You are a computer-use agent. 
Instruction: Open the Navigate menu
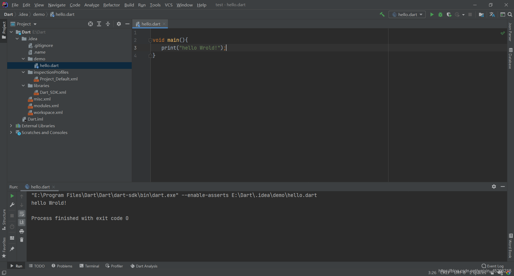(57, 5)
